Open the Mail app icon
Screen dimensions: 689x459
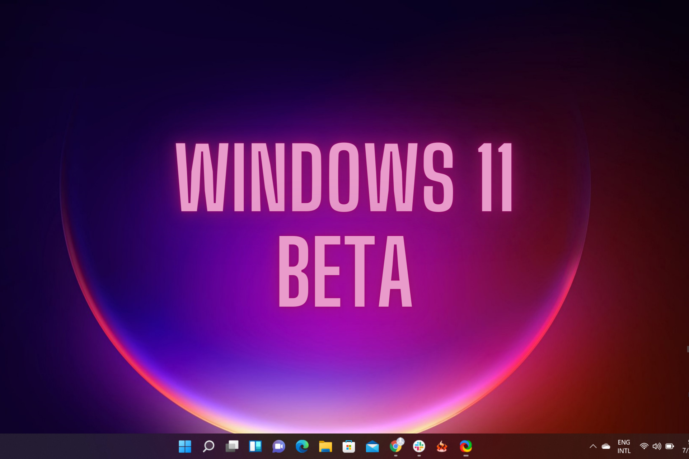(372, 446)
